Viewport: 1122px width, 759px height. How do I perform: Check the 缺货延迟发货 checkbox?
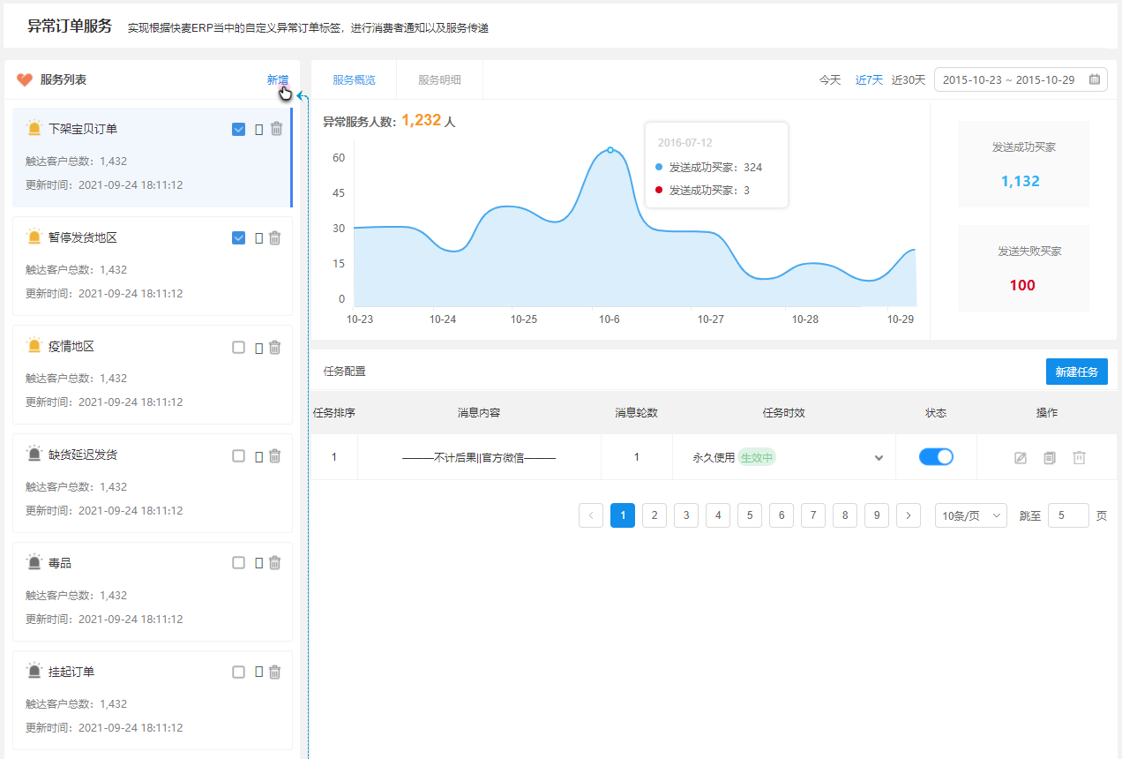(x=238, y=455)
